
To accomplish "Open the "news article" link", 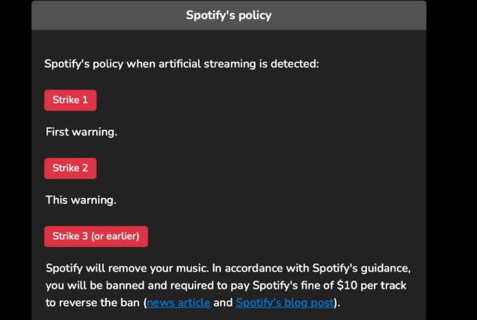I will pos(179,302).
